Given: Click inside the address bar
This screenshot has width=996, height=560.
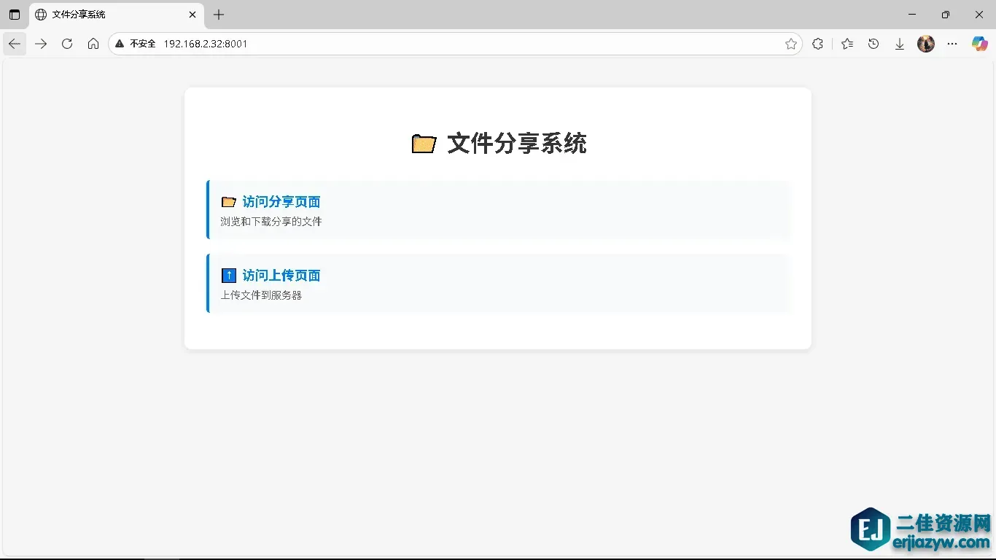Looking at the screenshot, I should point(437,44).
